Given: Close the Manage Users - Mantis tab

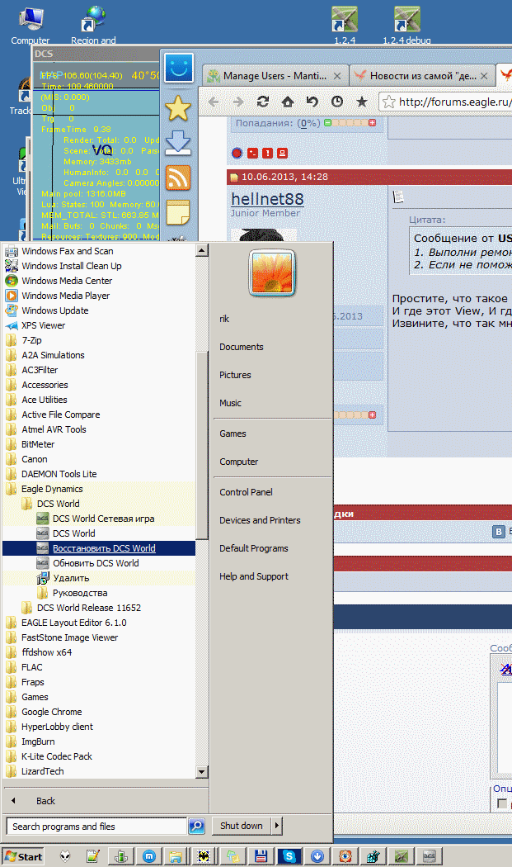Looking at the screenshot, I should point(337,76).
